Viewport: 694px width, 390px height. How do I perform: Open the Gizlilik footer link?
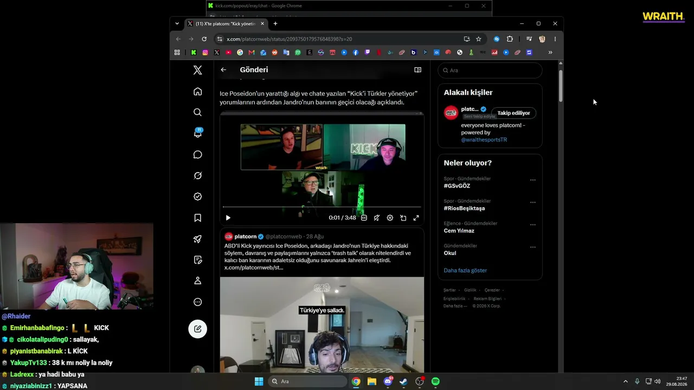tap(470, 290)
